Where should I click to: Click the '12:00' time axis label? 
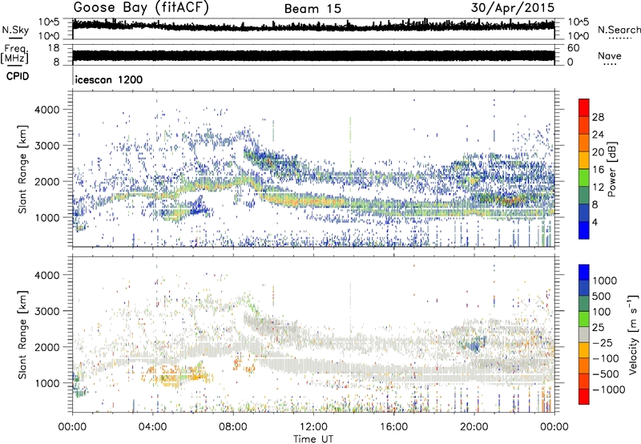pos(313,427)
